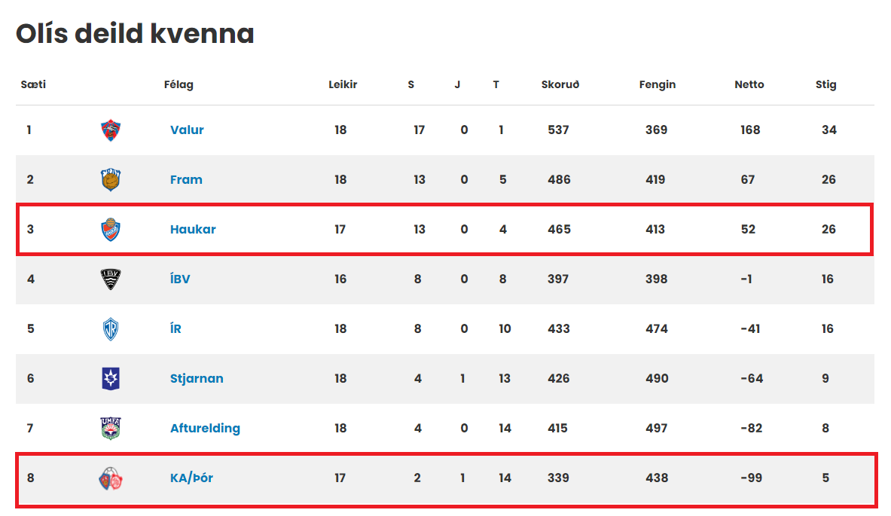Open the Valur team link

pyautogui.click(x=187, y=130)
